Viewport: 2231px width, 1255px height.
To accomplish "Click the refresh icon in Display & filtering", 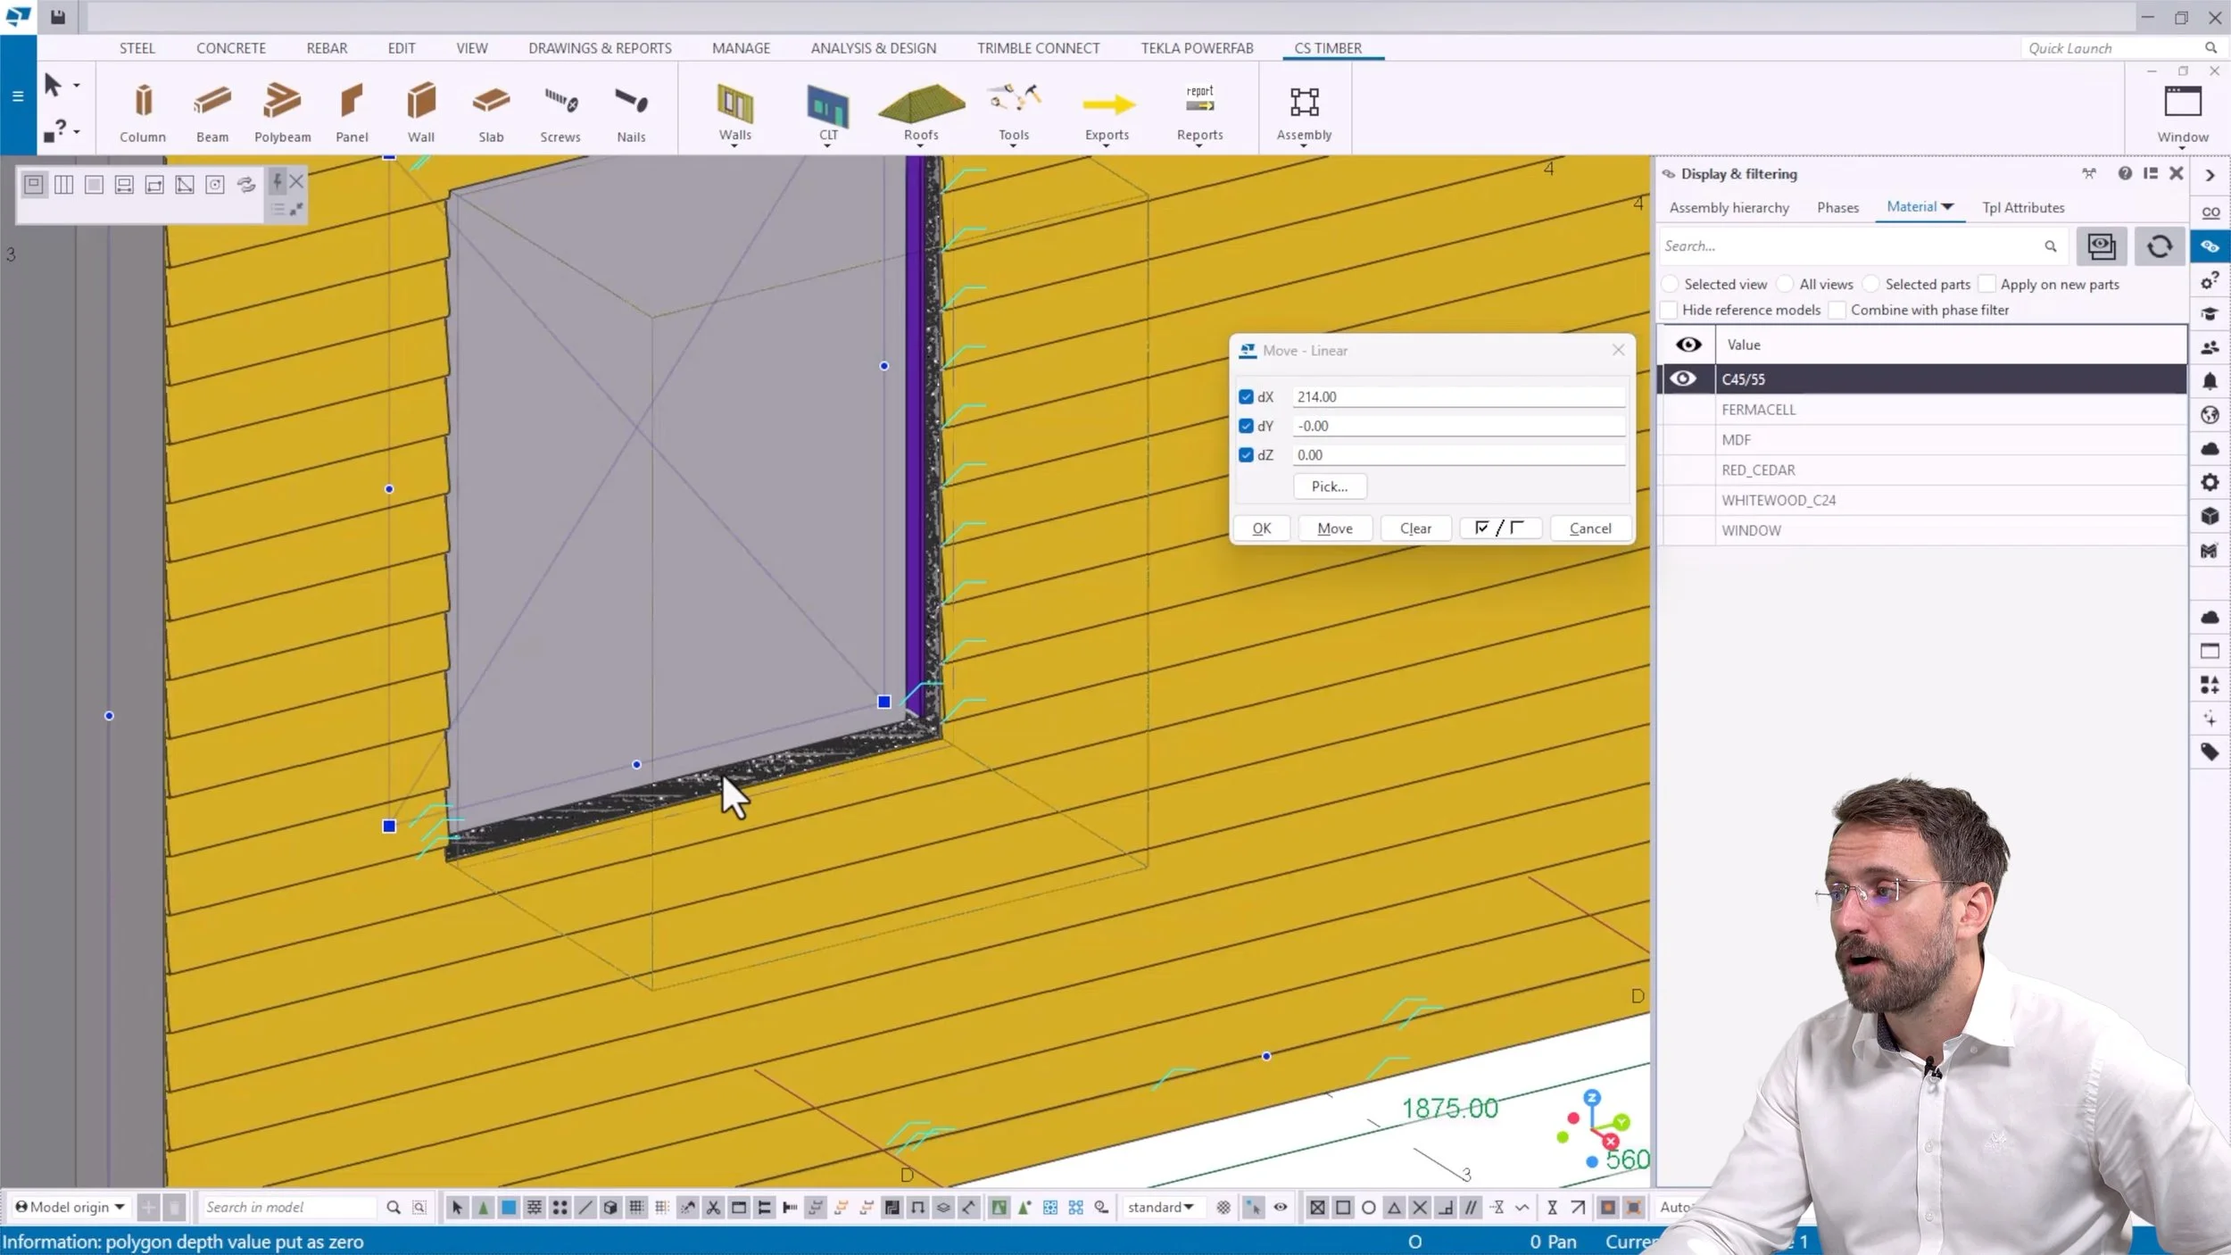I will click(2159, 246).
